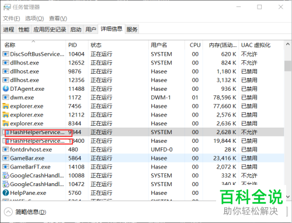Click the DWM-1 user name cell

tap(161, 97)
